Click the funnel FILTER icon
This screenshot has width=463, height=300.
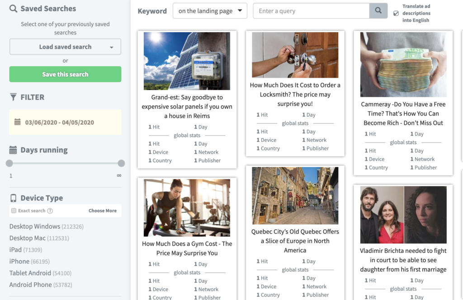tap(13, 97)
